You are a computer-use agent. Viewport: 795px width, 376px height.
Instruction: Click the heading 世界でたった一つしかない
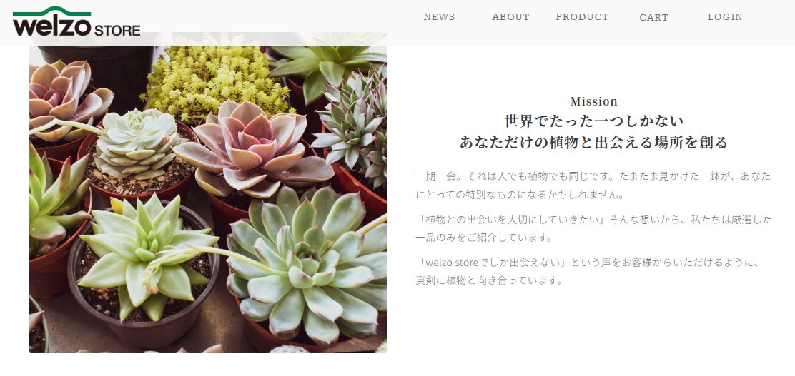(593, 121)
